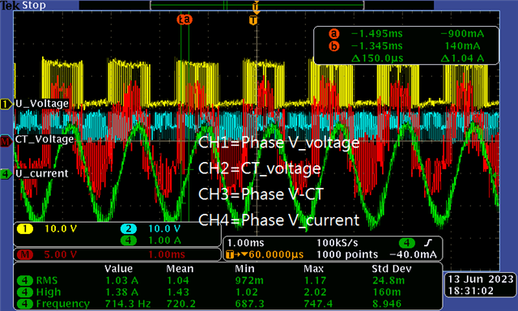The width and height of the screenshot is (518, 311).
Task: Click the math scale value 5.00 V
Action: coord(61,254)
